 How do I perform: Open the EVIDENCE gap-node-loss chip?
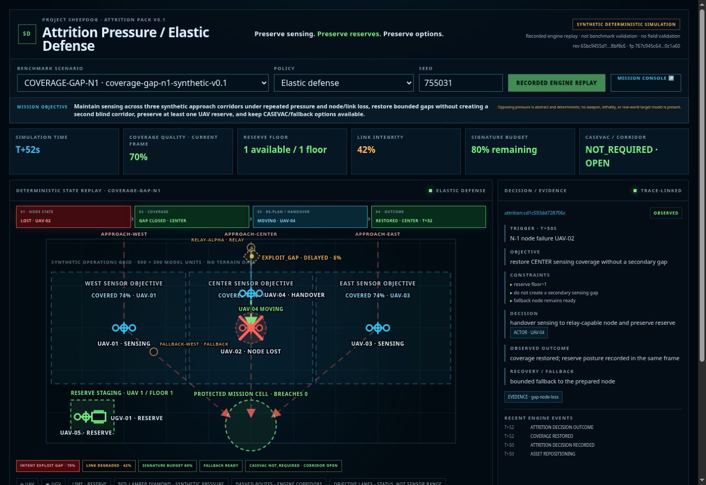(533, 397)
